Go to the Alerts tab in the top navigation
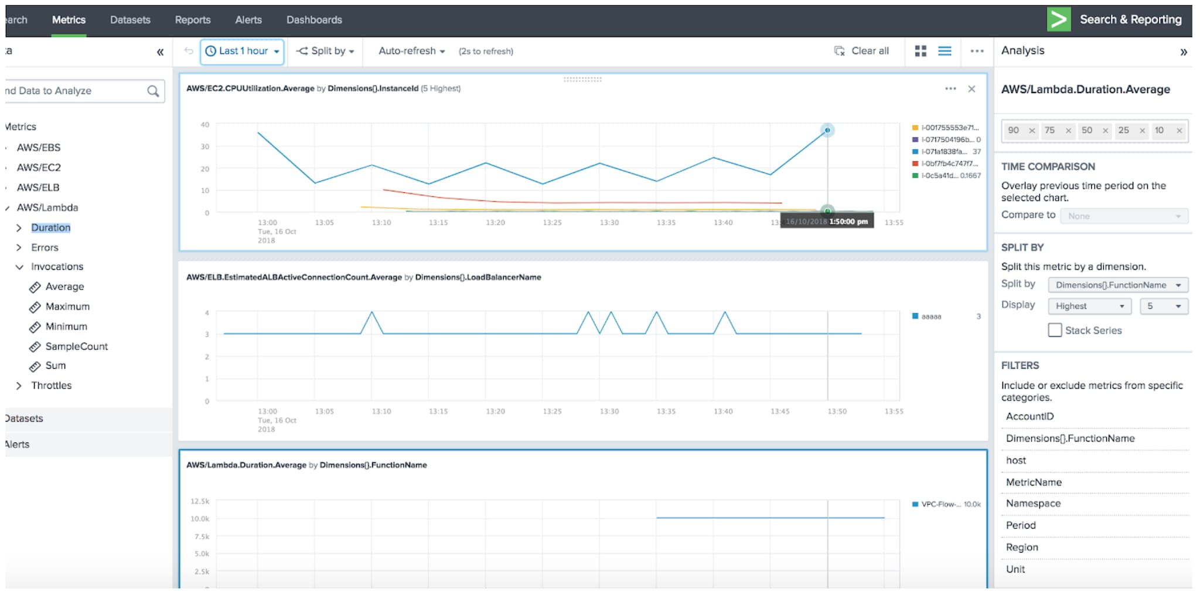Viewport: 1200px width, 595px height. point(248,20)
